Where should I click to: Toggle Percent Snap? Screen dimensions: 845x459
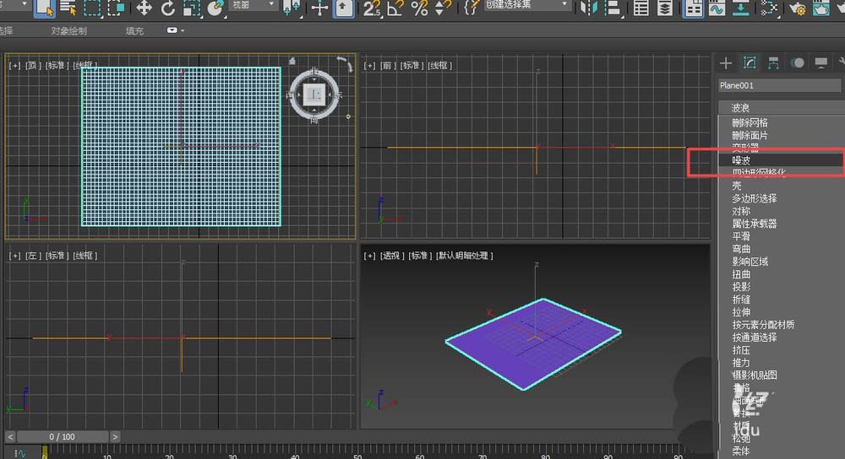click(419, 8)
